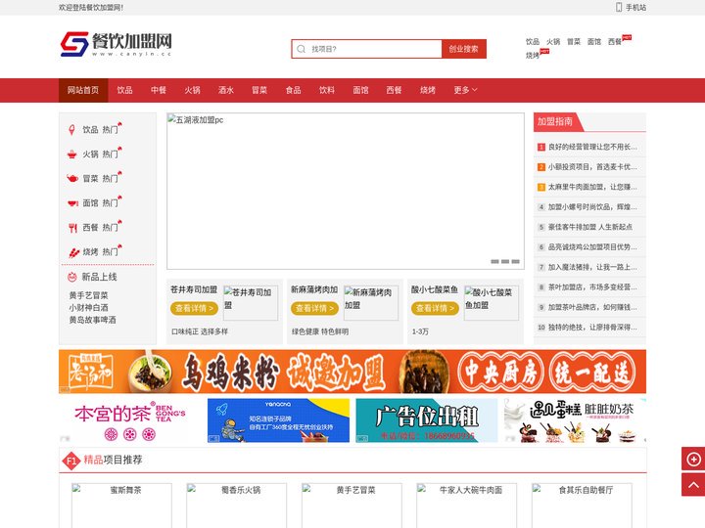Click the magnifier icon in the search box
Viewport: 705px width, 528px height.
pos(302,49)
